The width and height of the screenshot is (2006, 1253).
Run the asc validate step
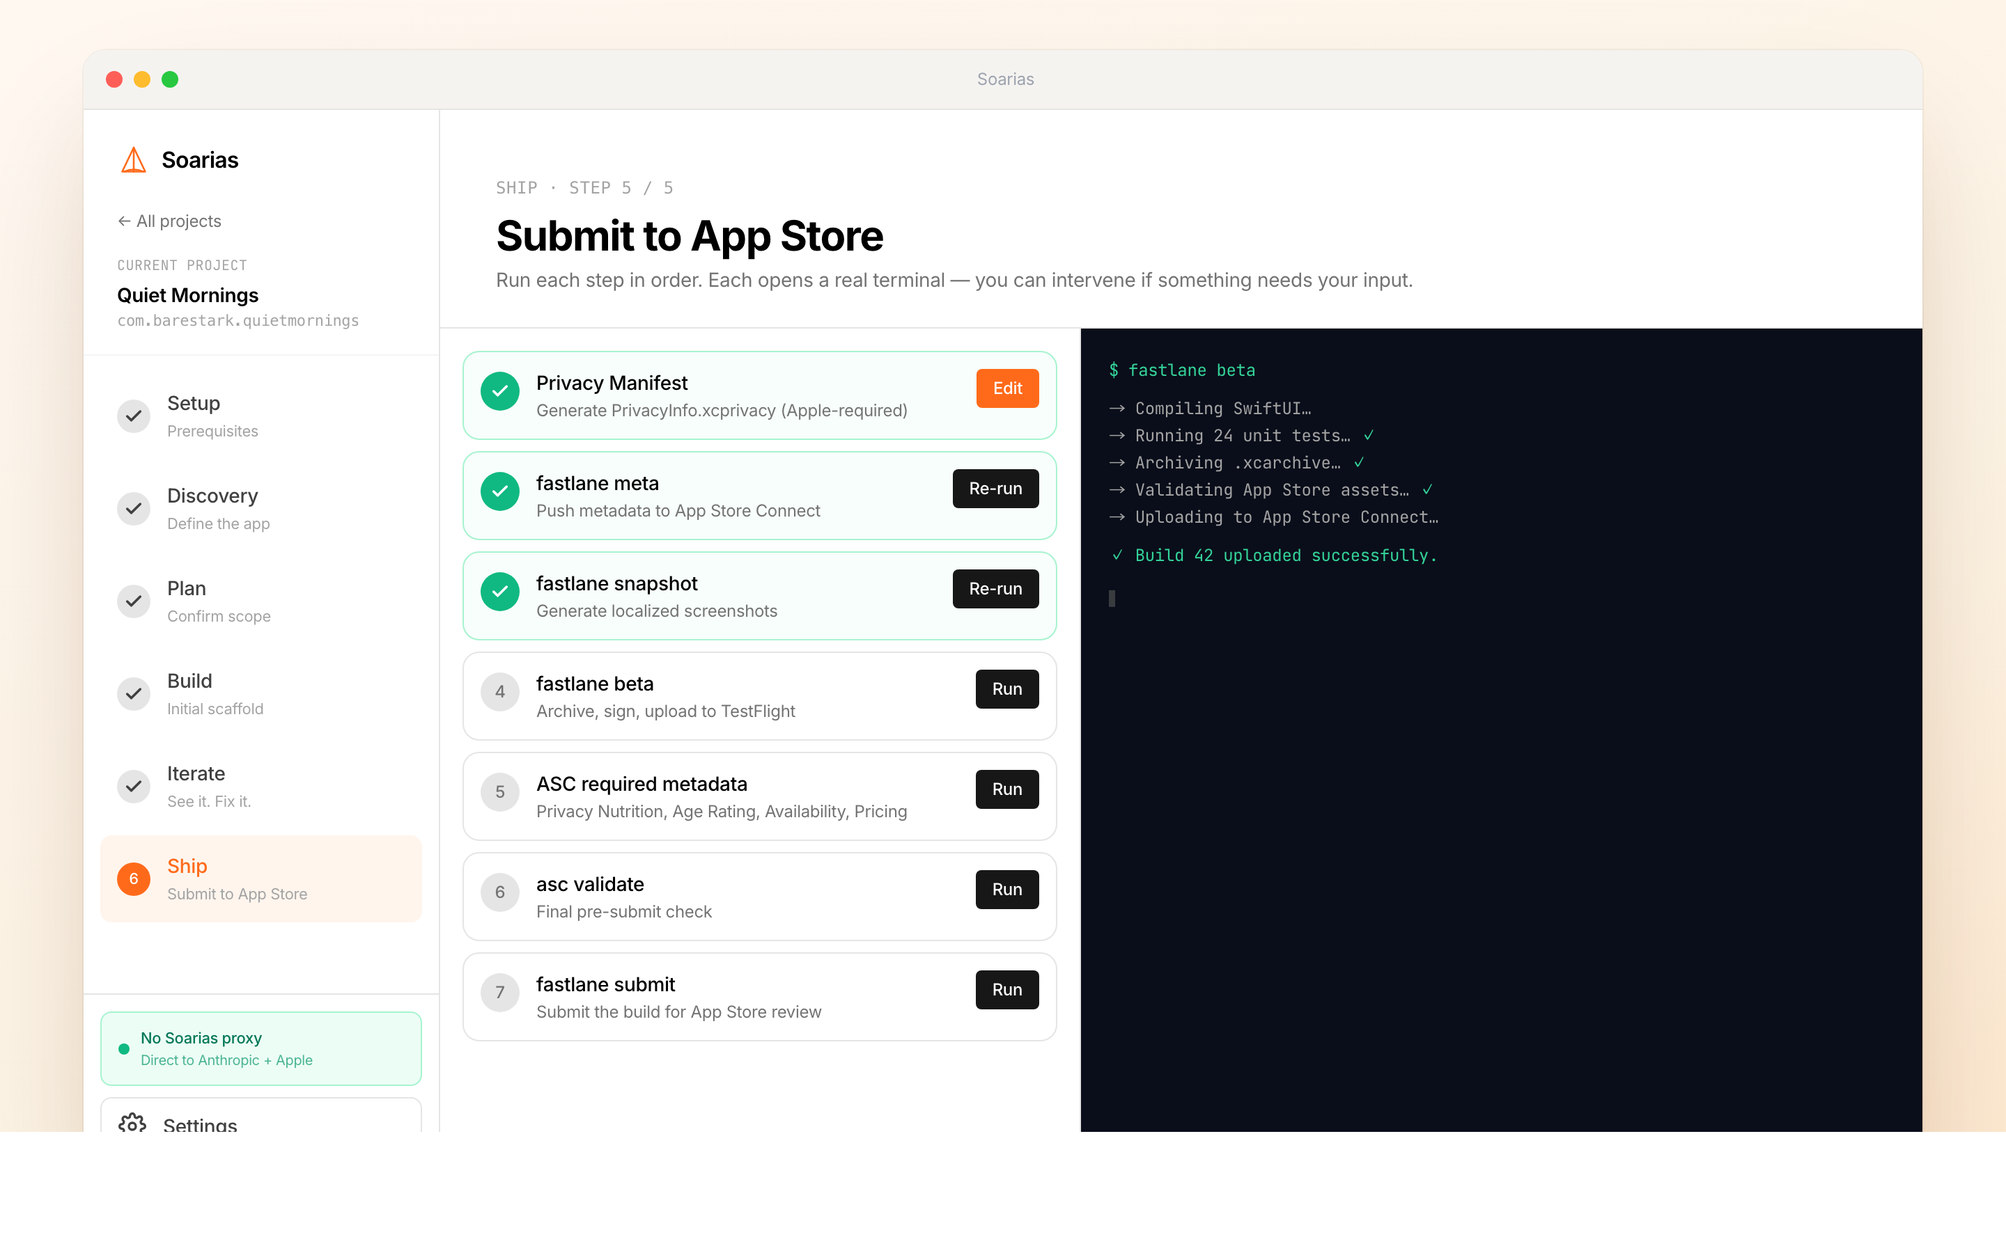click(x=1006, y=889)
